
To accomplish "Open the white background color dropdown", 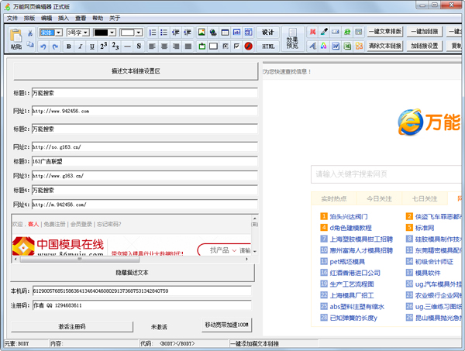I will (139, 33).
